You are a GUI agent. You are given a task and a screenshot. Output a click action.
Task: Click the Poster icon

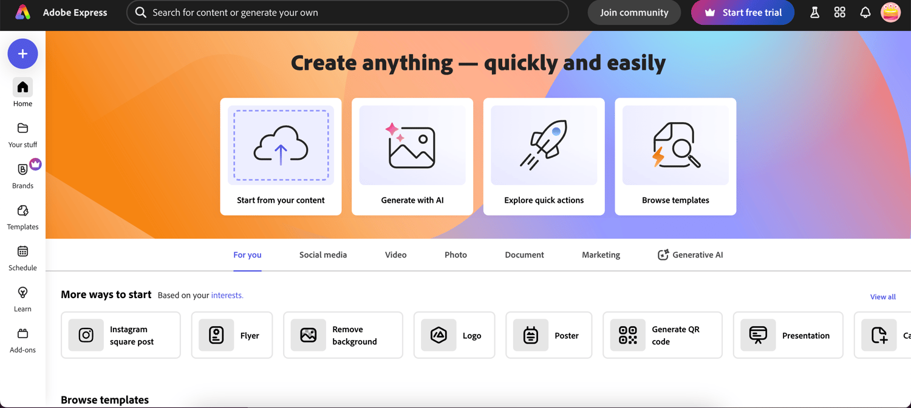point(531,335)
